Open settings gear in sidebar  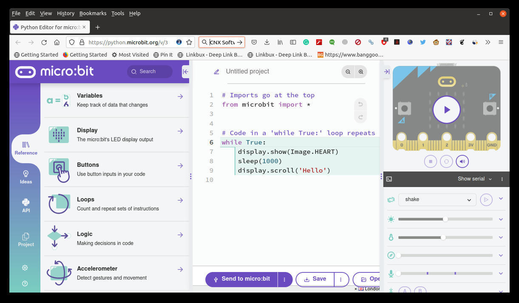(x=25, y=268)
